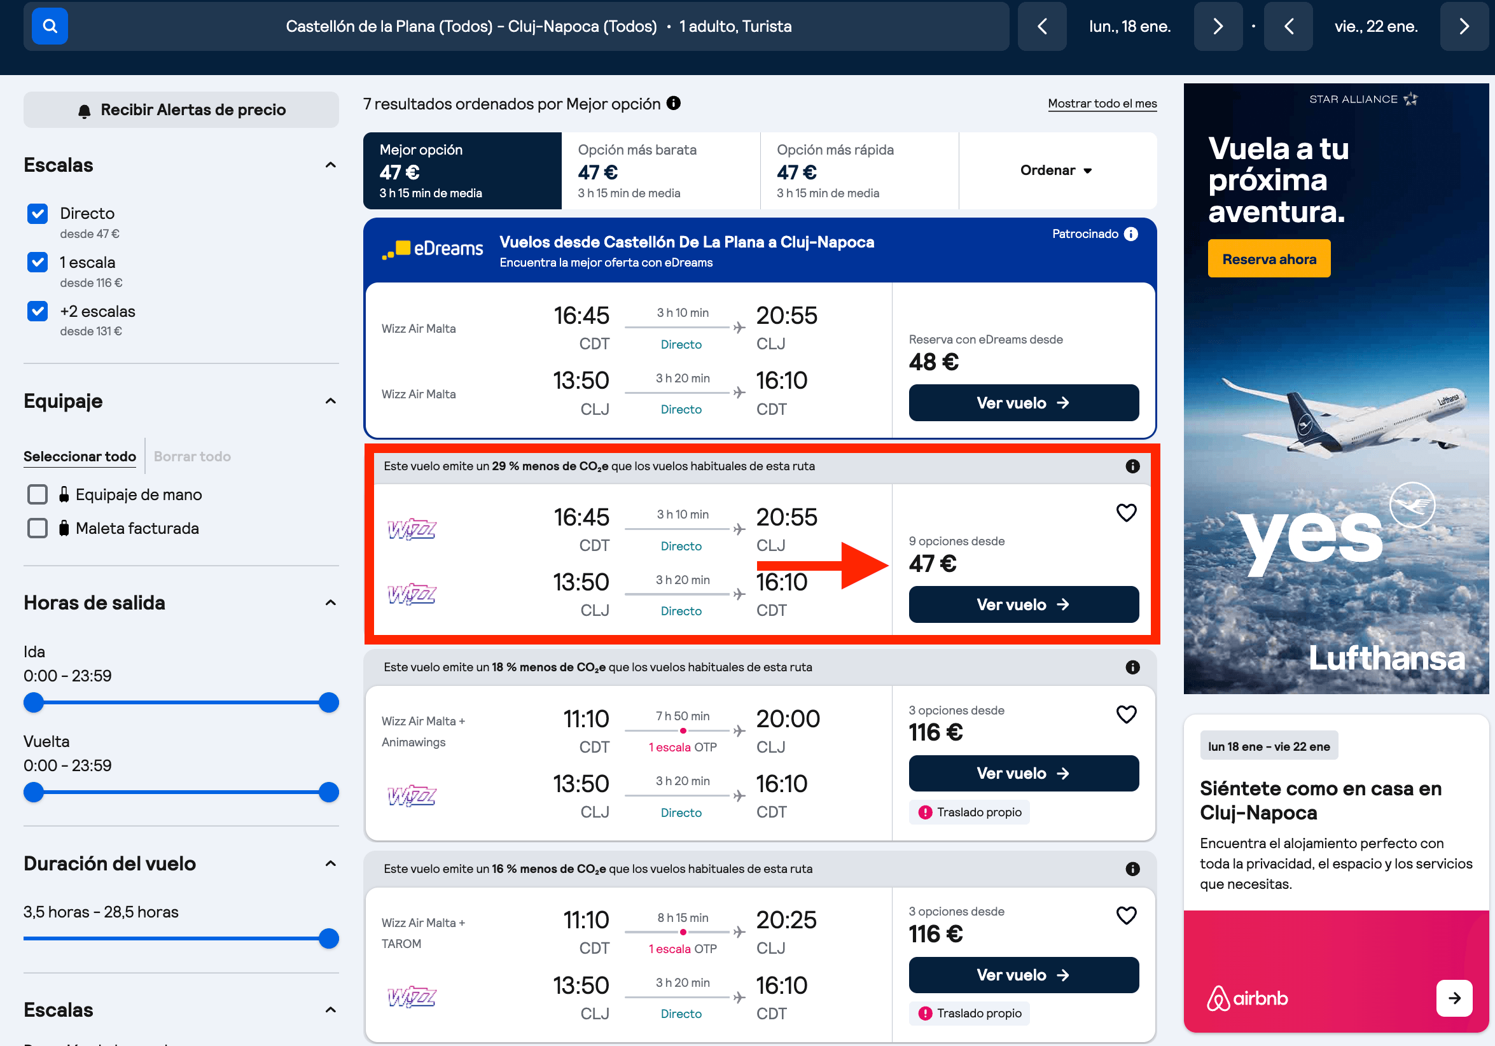1495x1046 pixels.
Task: Open the Patrocinado info icon
Action: 1131,234
